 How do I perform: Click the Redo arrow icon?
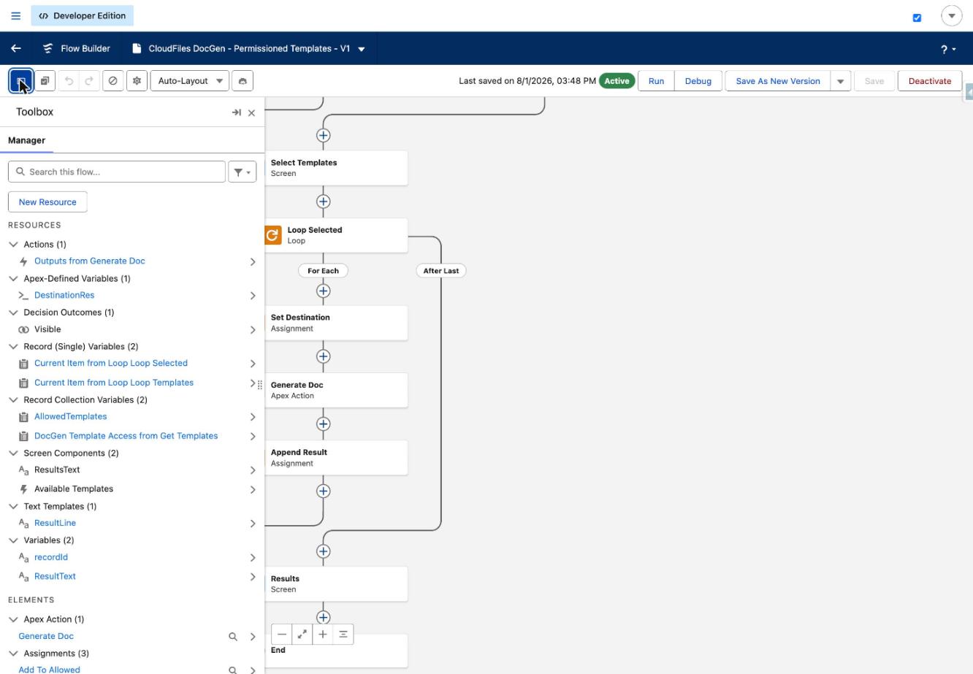[x=89, y=81]
